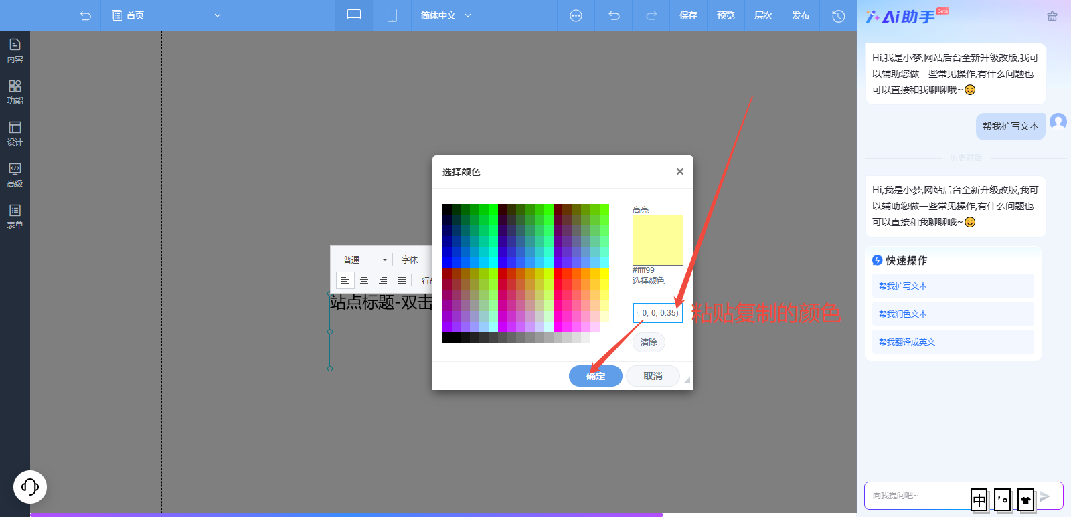Click the user avatar in chat
This screenshot has width=1071, height=517.
click(x=1058, y=122)
